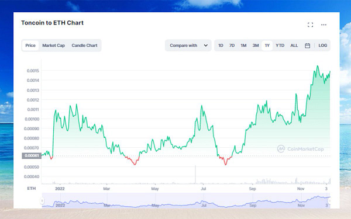Click the mini overview chart navigator
Image resolution: width=351 pixels, height=219 pixels.
click(186, 201)
